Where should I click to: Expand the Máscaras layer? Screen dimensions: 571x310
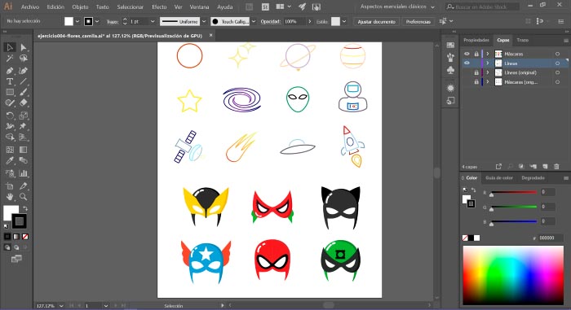488,54
